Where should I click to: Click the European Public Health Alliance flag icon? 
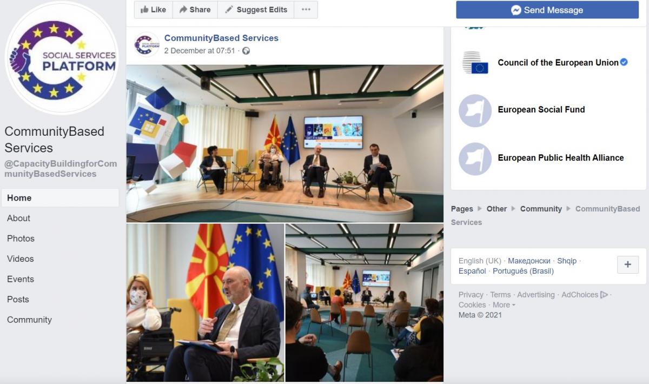(475, 158)
